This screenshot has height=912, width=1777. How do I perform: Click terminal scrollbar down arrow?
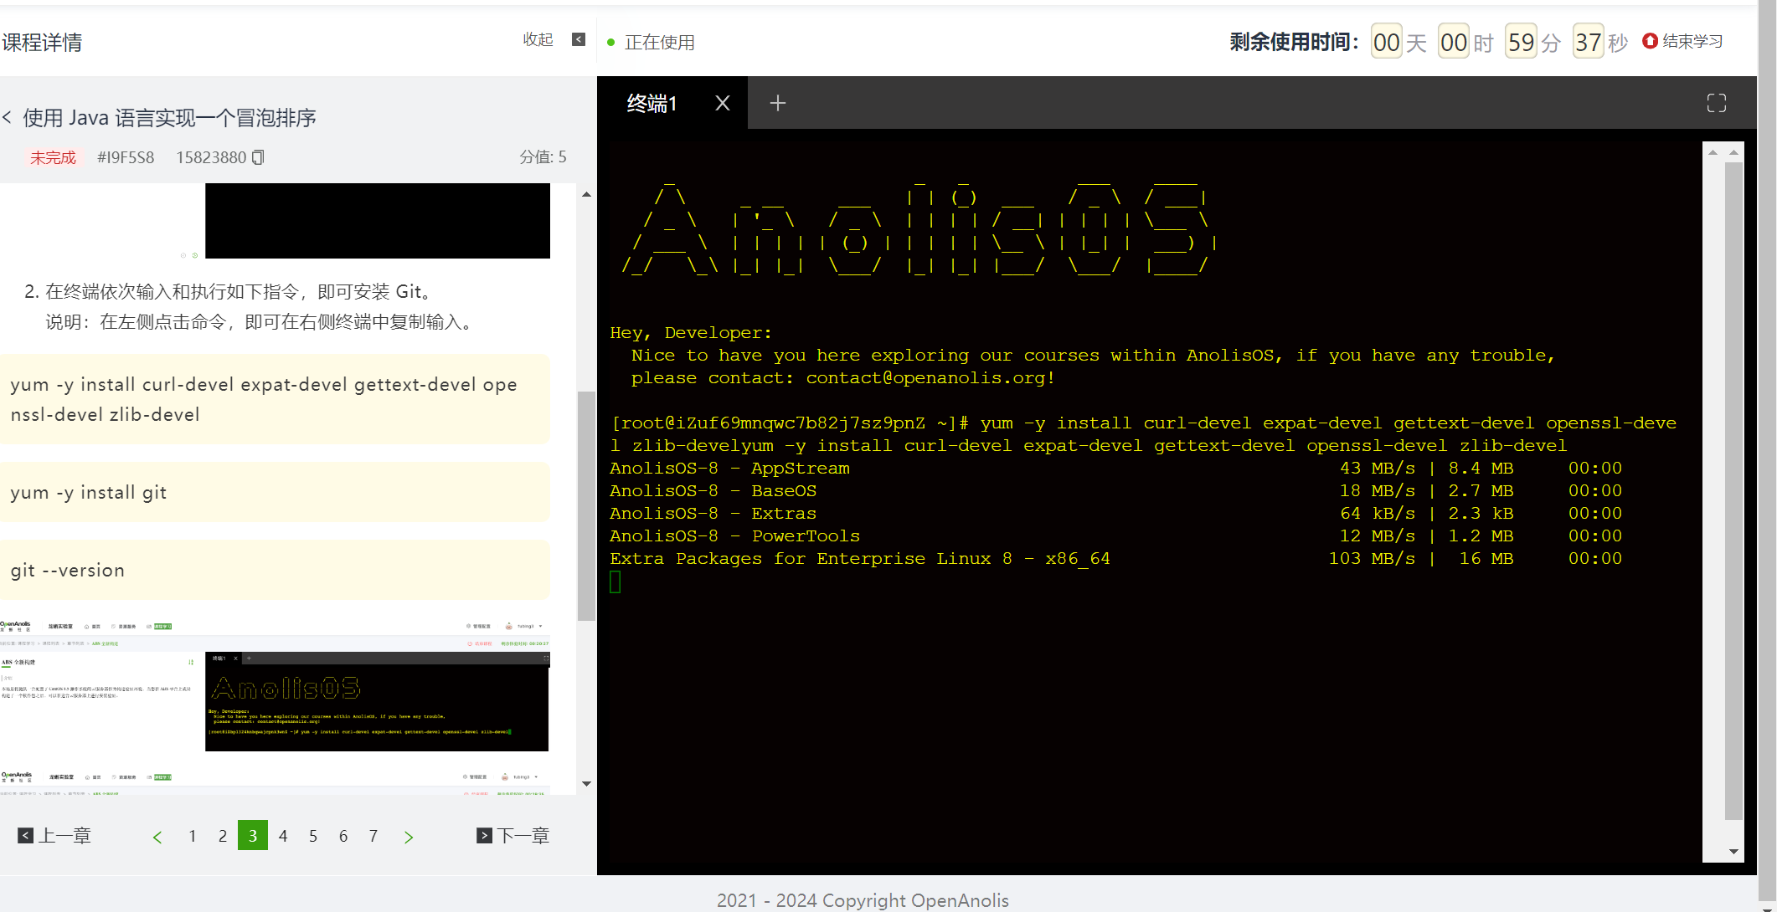pyautogui.click(x=1733, y=852)
